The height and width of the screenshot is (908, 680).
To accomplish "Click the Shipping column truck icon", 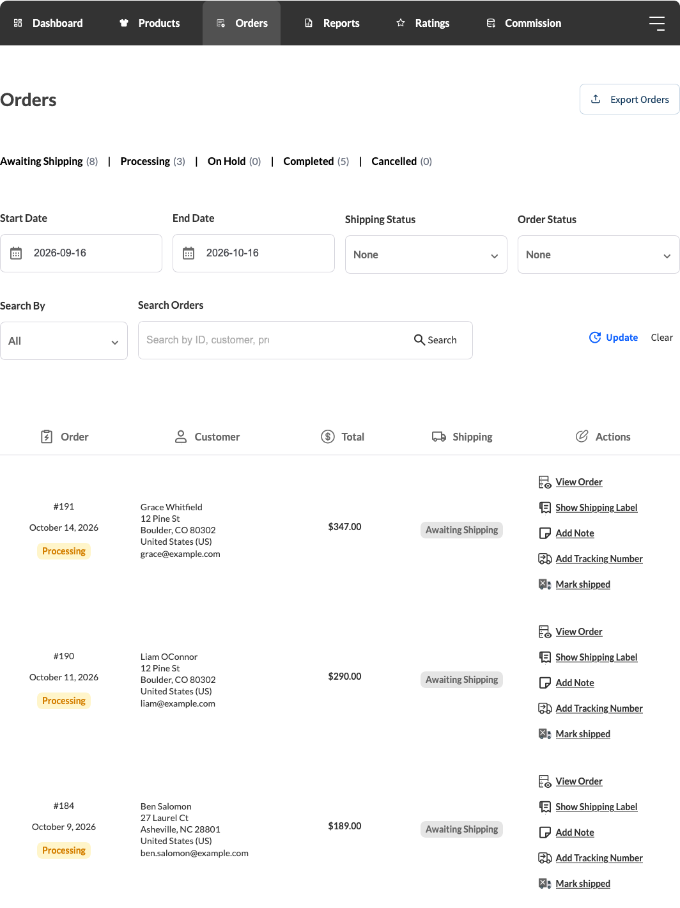I will tap(439, 437).
